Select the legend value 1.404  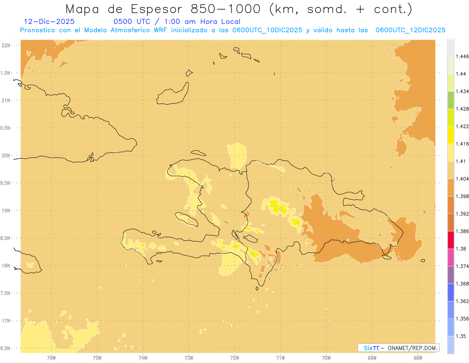coord(463,179)
